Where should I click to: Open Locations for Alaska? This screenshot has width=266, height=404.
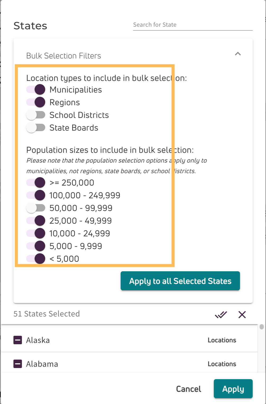click(x=222, y=340)
